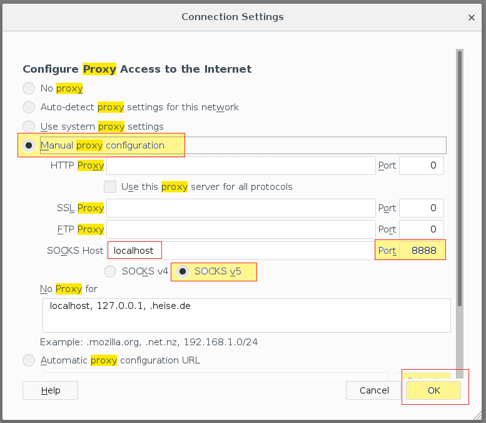Choose Automatic proxy configuration URL
The width and height of the screenshot is (486, 423).
pyautogui.click(x=29, y=360)
